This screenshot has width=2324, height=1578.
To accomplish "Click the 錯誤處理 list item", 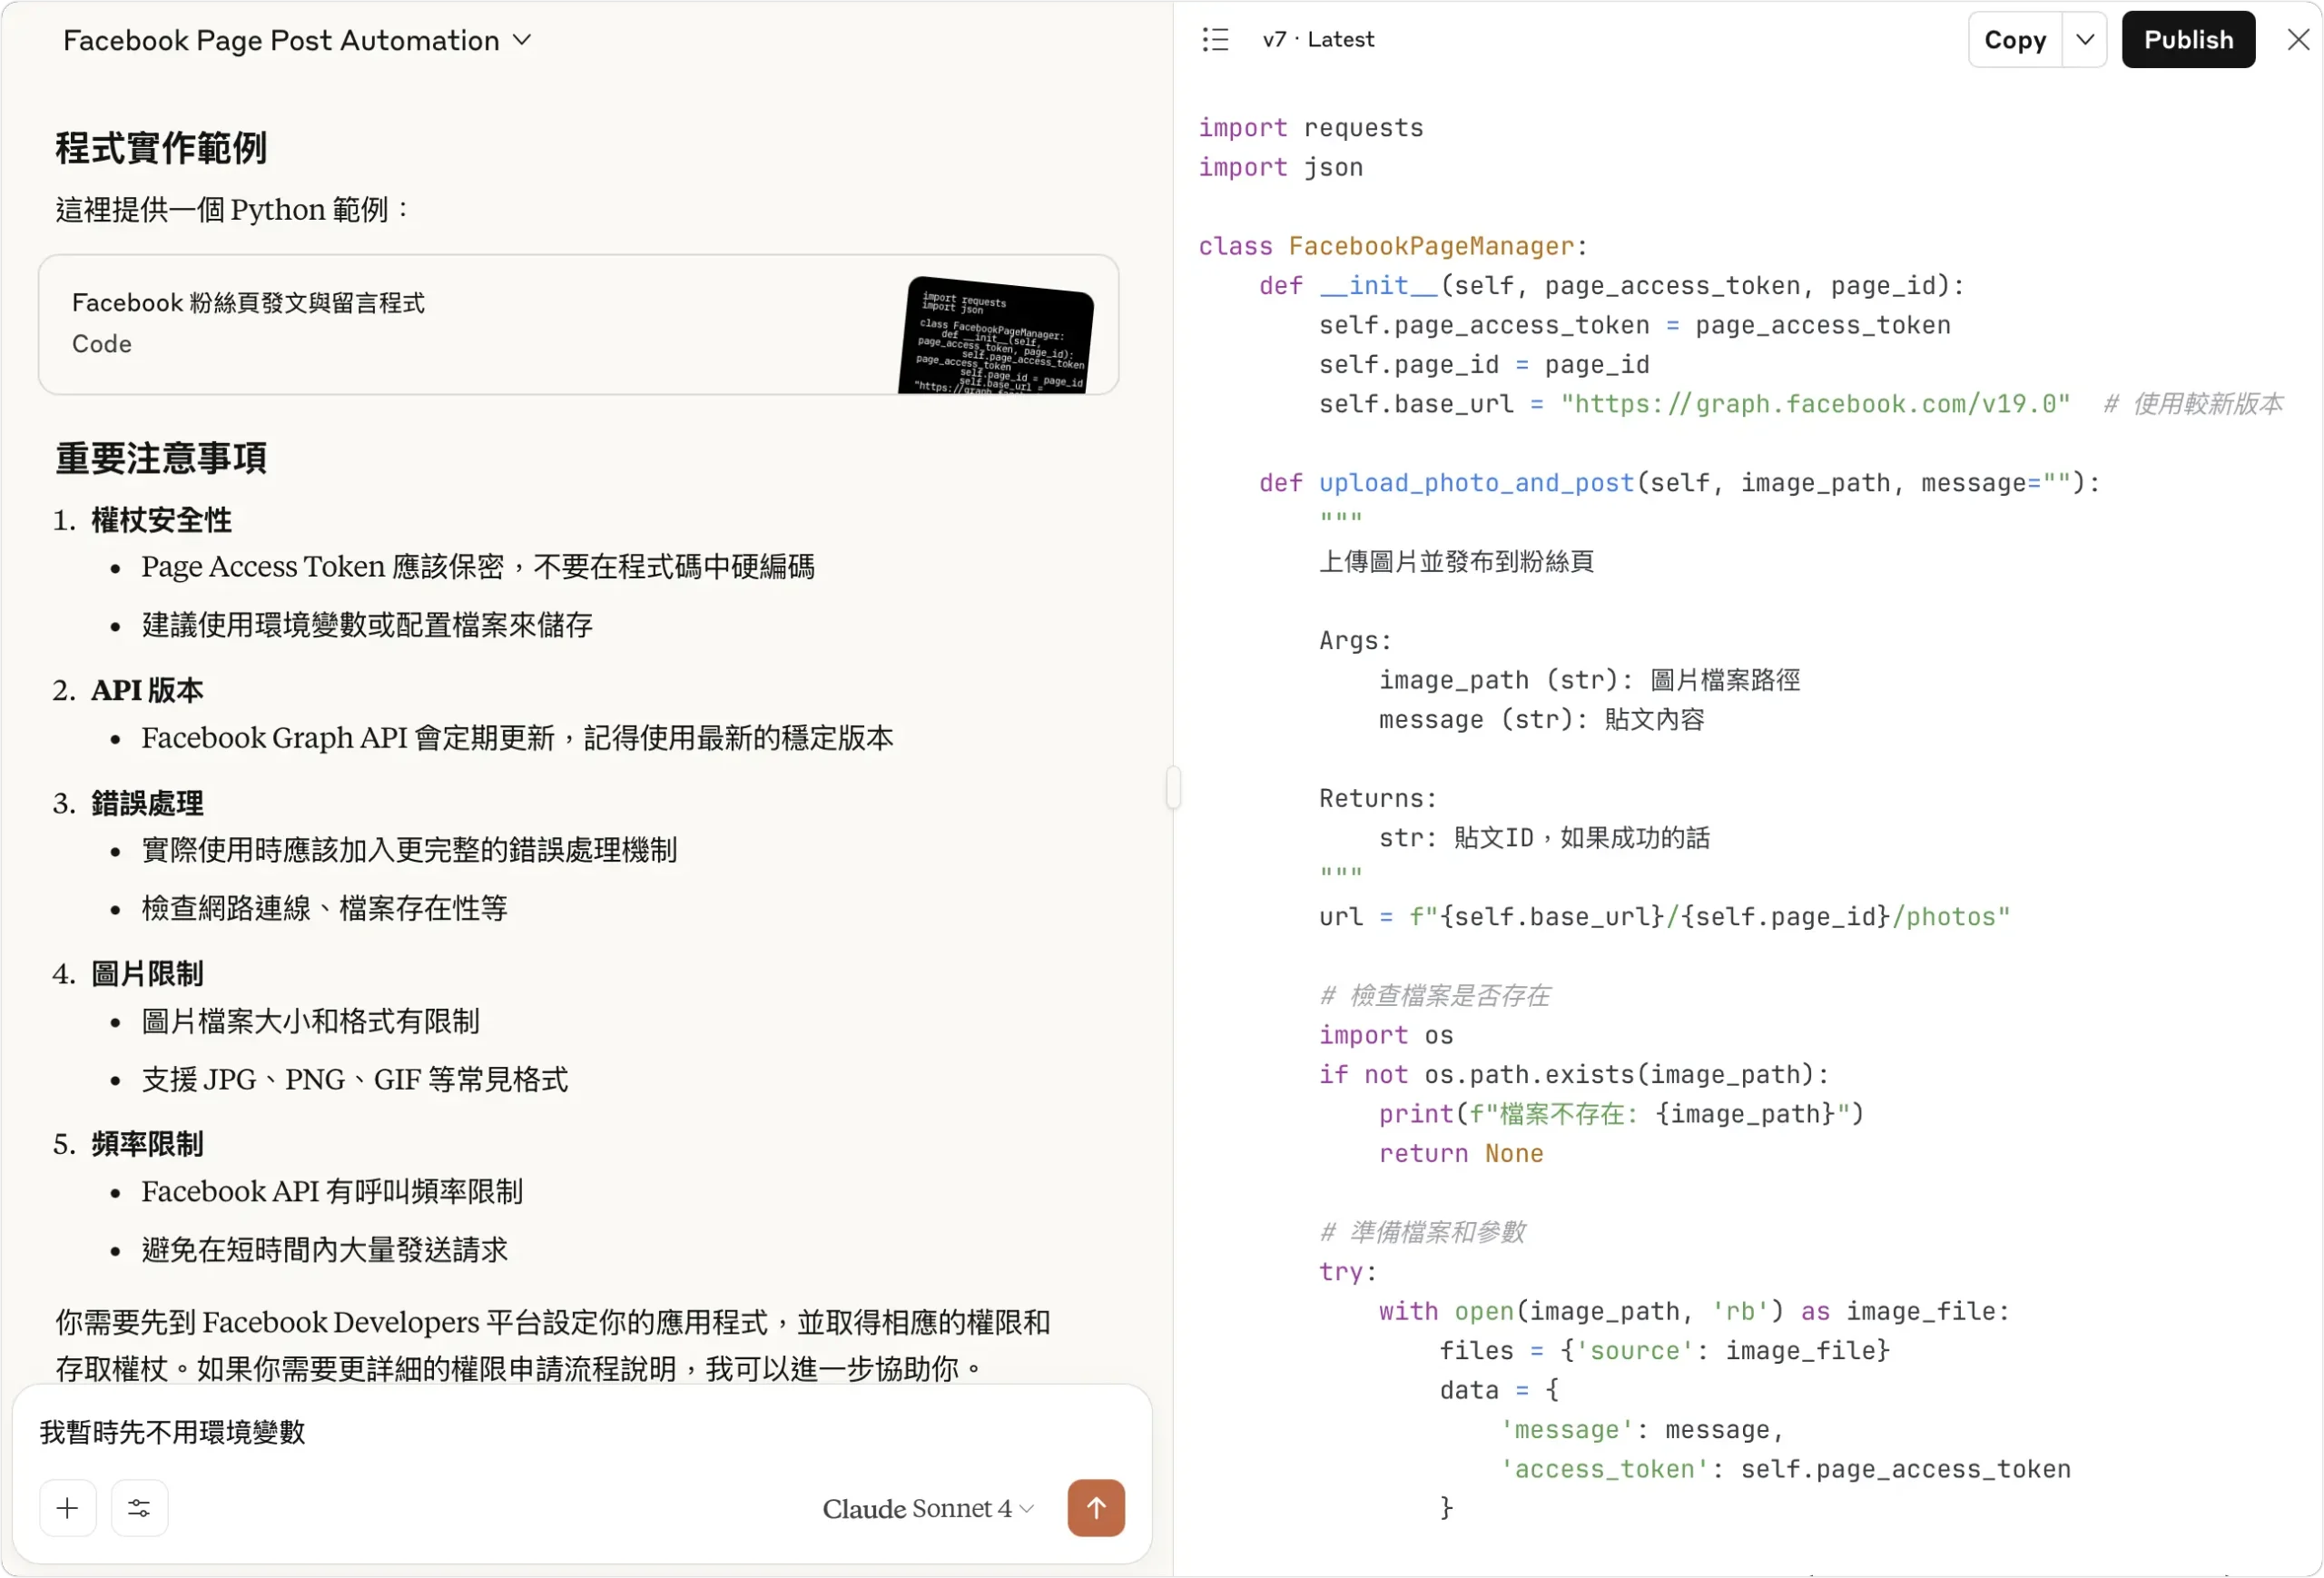I will [x=147, y=803].
